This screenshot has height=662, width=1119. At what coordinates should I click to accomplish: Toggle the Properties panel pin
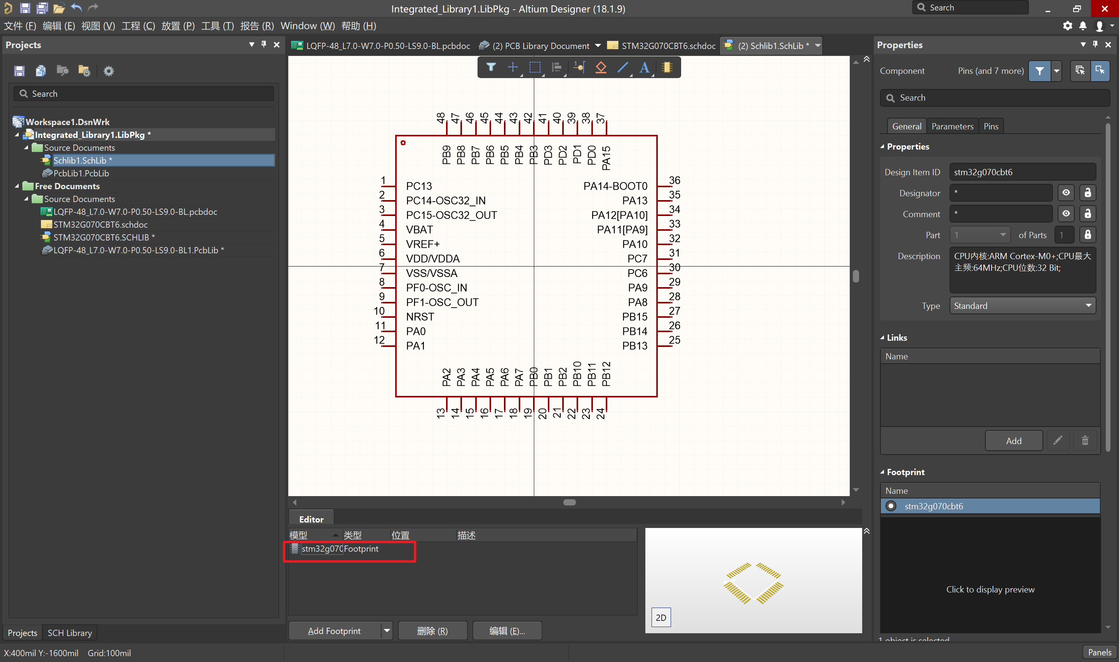point(1095,44)
